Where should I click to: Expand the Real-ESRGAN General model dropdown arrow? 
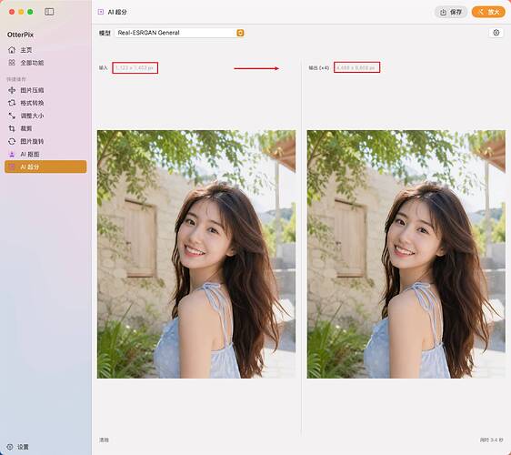click(x=240, y=33)
